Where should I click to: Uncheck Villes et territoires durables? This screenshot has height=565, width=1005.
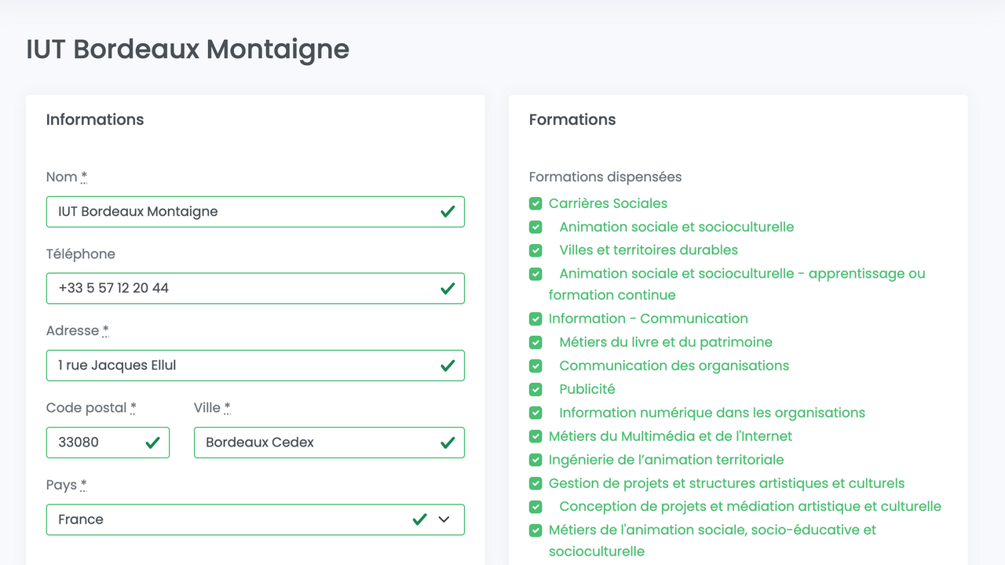535,250
